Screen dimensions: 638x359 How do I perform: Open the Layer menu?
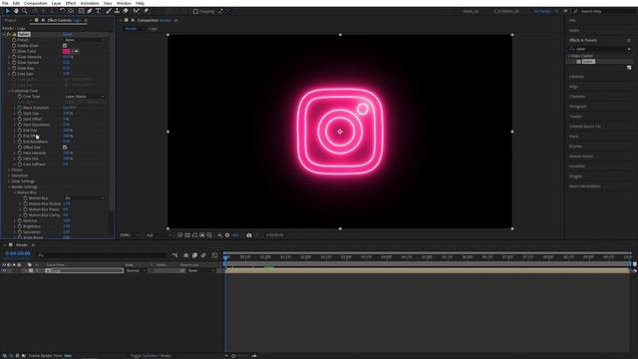56,3
